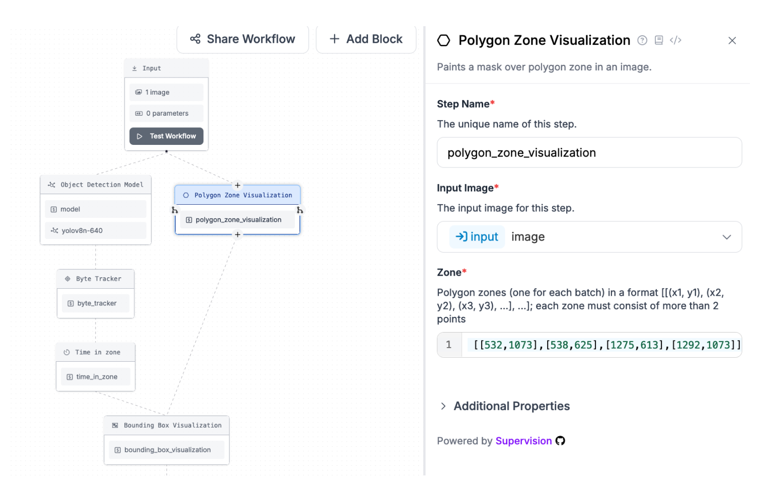Image resolution: width=758 pixels, height=488 pixels.
Task: Edit the Step Name text field
Action: pos(589,153)
